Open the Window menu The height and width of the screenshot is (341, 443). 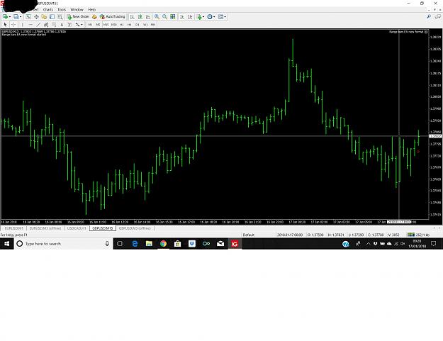click(77, 10)
